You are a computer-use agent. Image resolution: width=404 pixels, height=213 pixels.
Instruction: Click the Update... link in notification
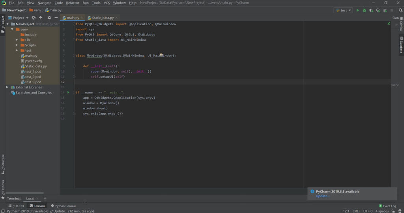click(x=322, y=196)
